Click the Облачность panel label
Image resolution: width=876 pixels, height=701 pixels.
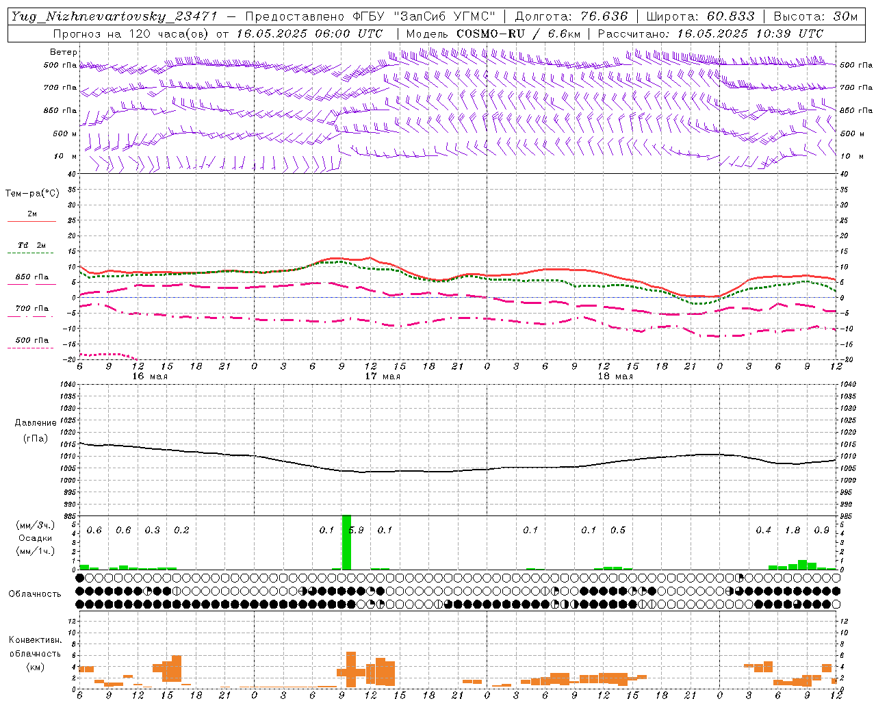click(35, 594)
